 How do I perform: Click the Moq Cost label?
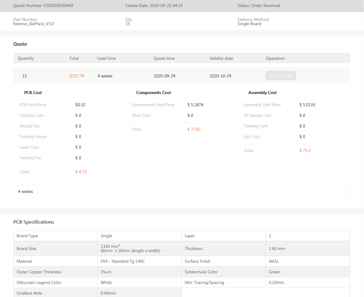click(x=141, y=115)
